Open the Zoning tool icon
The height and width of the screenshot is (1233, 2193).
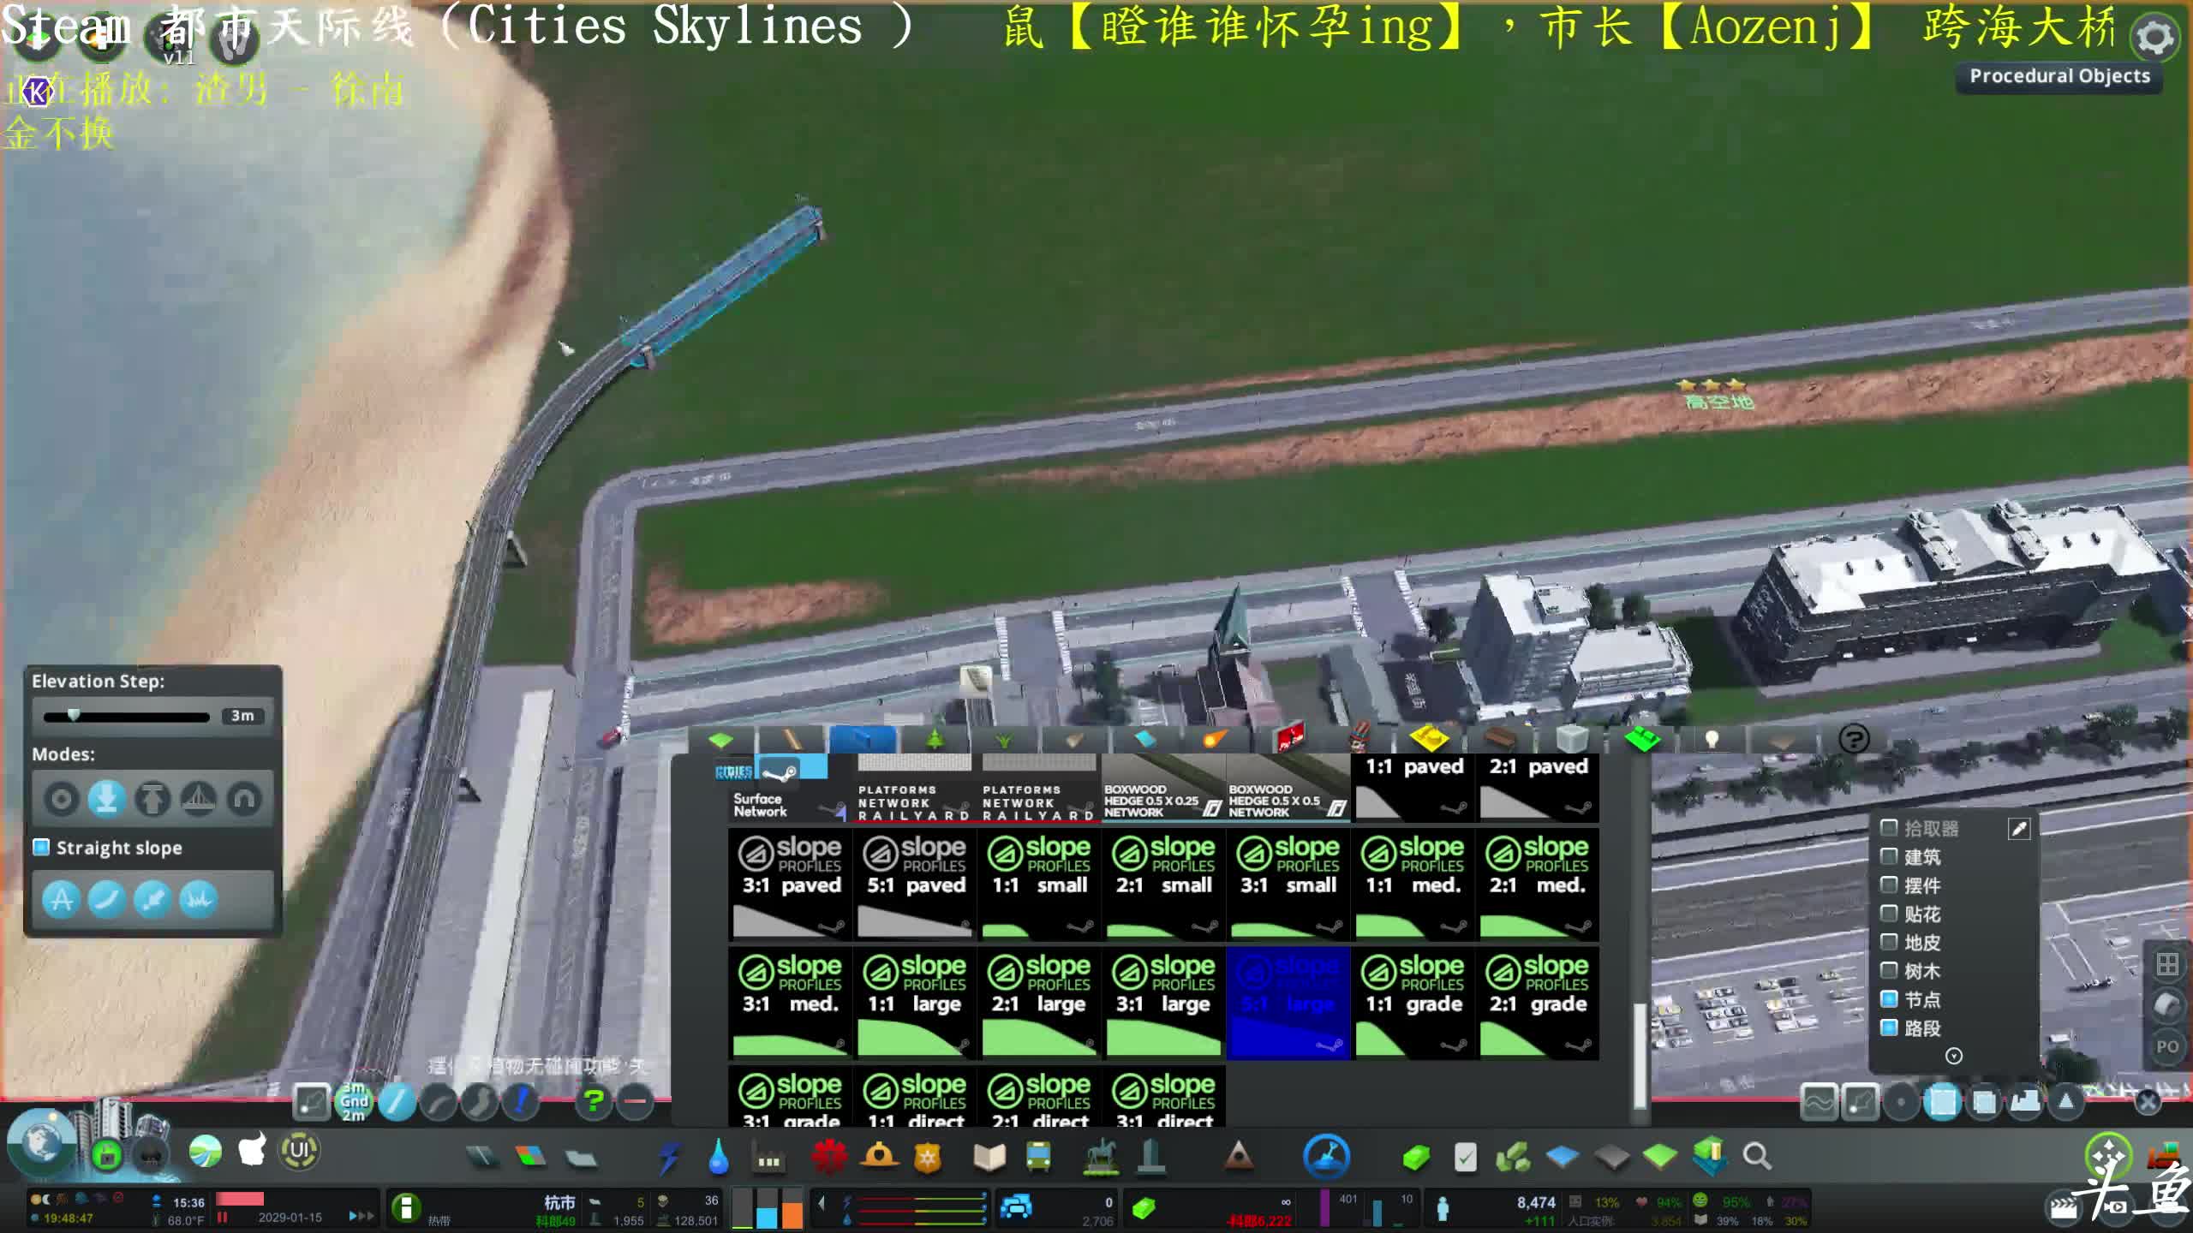(530, 1158)
